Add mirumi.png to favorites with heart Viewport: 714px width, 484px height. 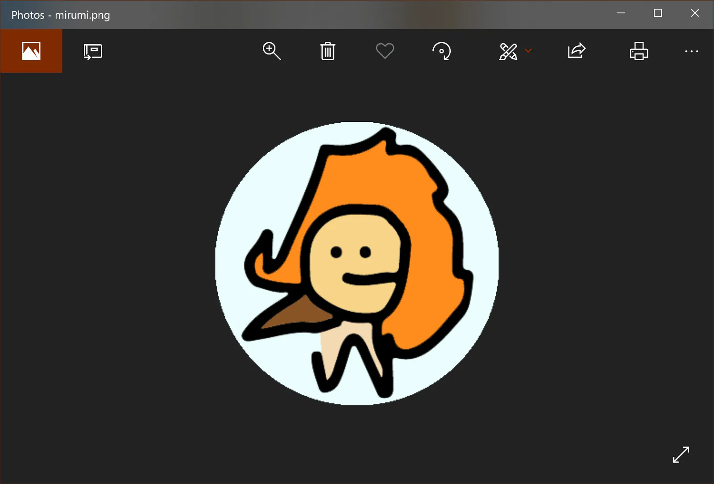click(x=385, y=51)
